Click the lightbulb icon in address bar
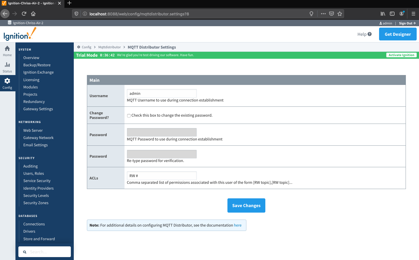Image resolution: width=419 pixels, height=260 pixels. [x=311, y=14]
